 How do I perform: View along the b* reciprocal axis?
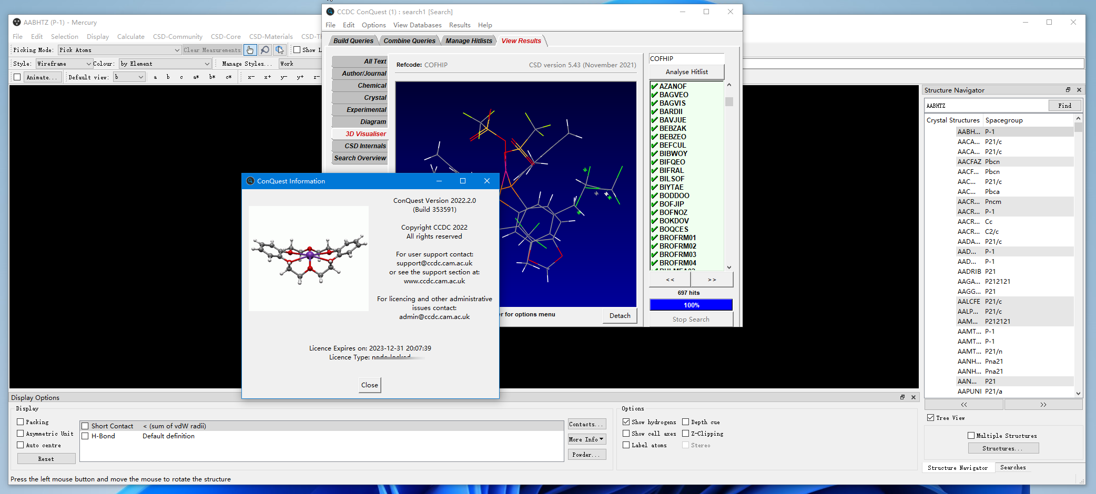click(x=212, y=77)
